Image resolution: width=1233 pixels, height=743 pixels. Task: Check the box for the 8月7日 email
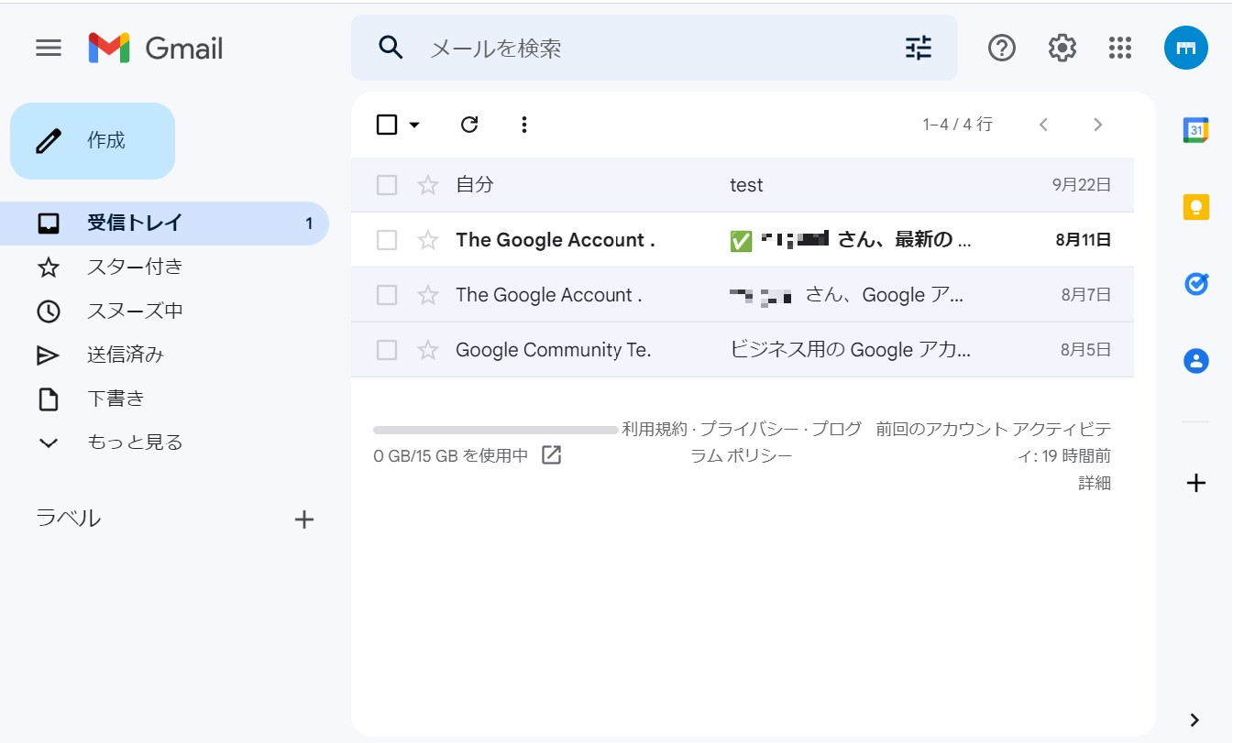coord(387,295)
